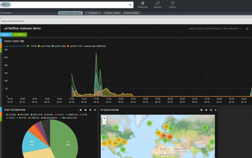The height and width of the screenshot is (158, 252).
Task: Expand the QUERY section
Action: pyautogui.click(x=6, y=34)
